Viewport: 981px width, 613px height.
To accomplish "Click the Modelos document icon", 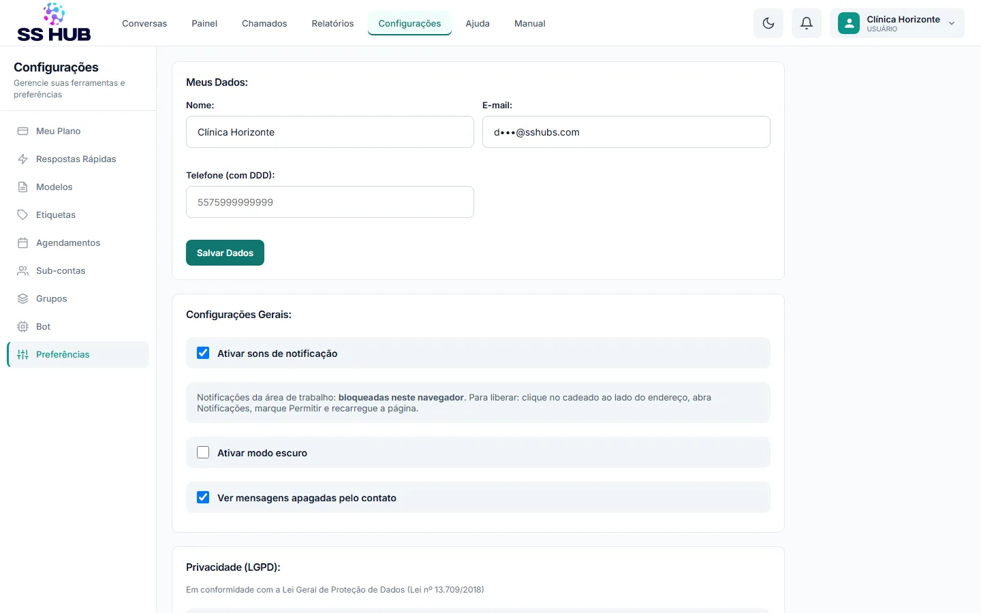I will (x=22, y=187).
